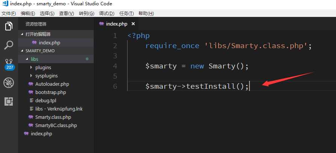
Task: Click the PHP icon on the index.php tab
Action: click(x=102, y=24)
